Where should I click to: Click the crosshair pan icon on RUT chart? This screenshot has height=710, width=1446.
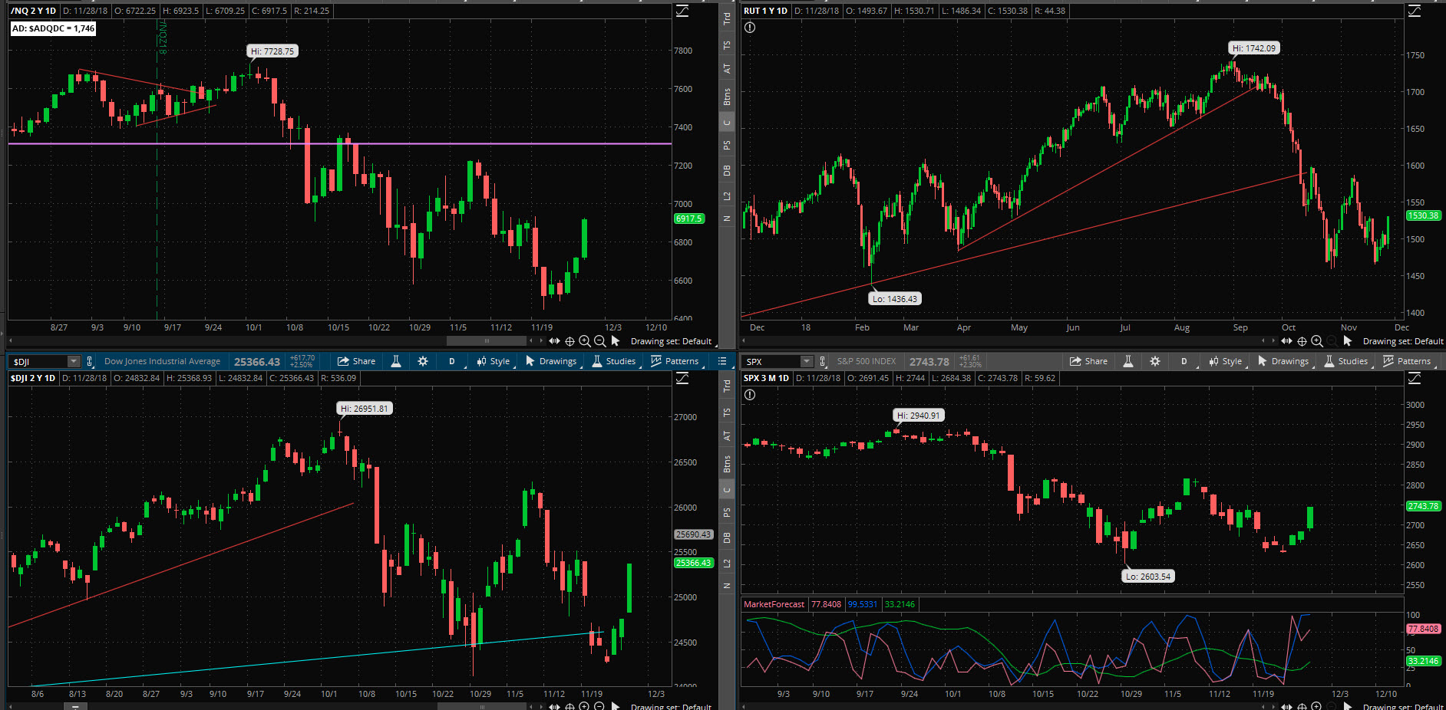[x=1302, y=341]
